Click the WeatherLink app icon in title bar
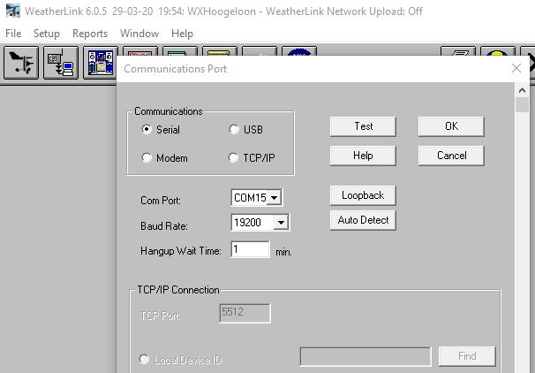The width and height of the screenshot is (535, 373). point(13,11)
